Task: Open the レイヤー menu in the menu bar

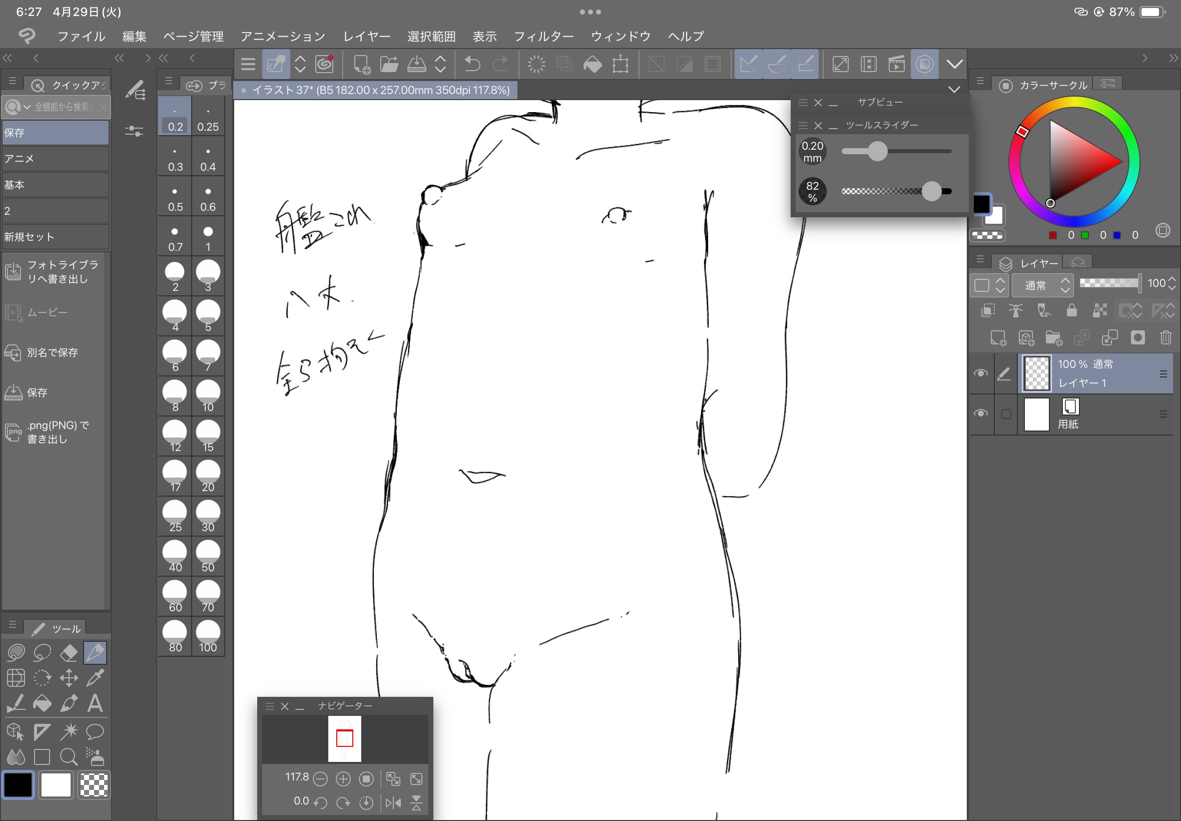Action: point(367,37)
